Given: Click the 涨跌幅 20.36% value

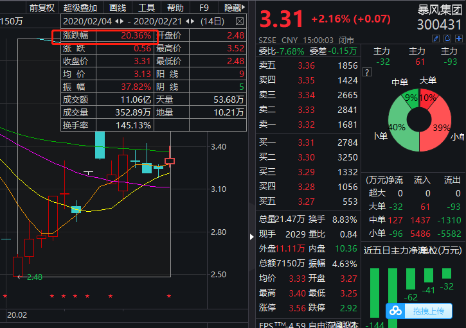Looking at the screenshot, I should pyautogui.click(x=136, y=35).
